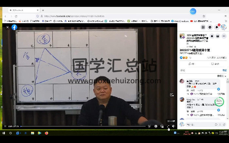Open your account profile menu
The image size is (229, 143).
coord(223,27)
